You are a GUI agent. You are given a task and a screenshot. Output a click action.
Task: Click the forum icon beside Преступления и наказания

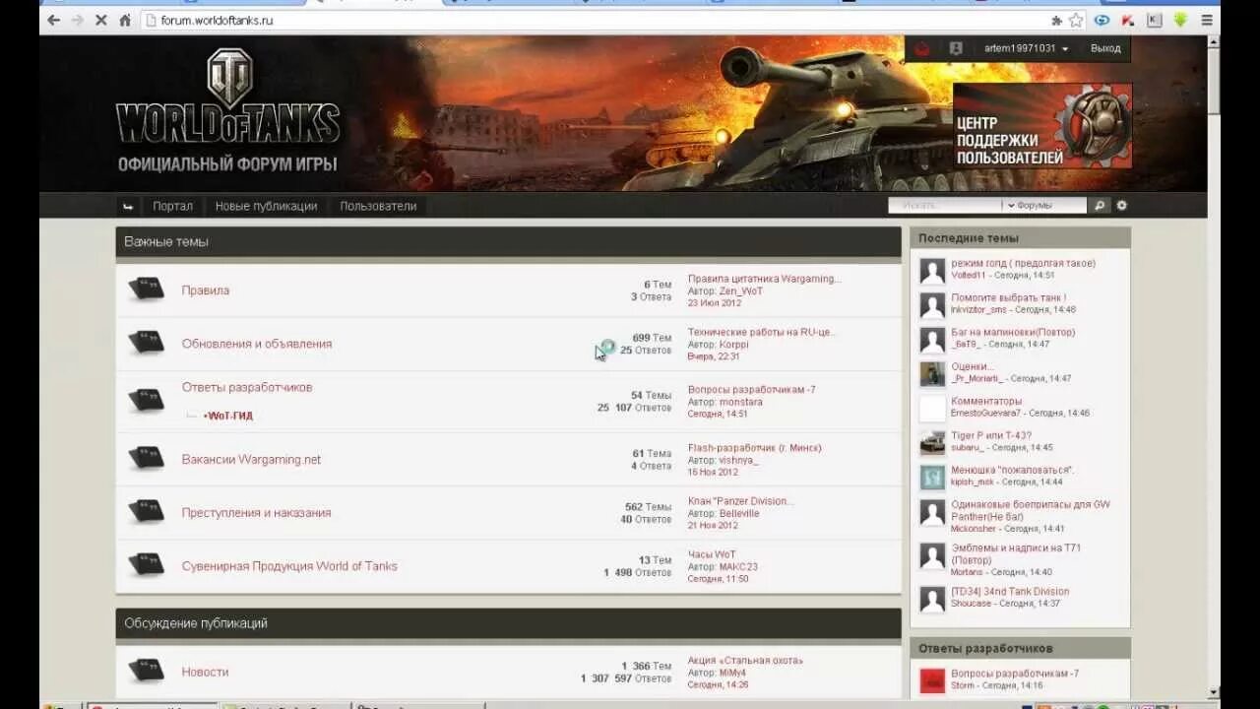147,511
